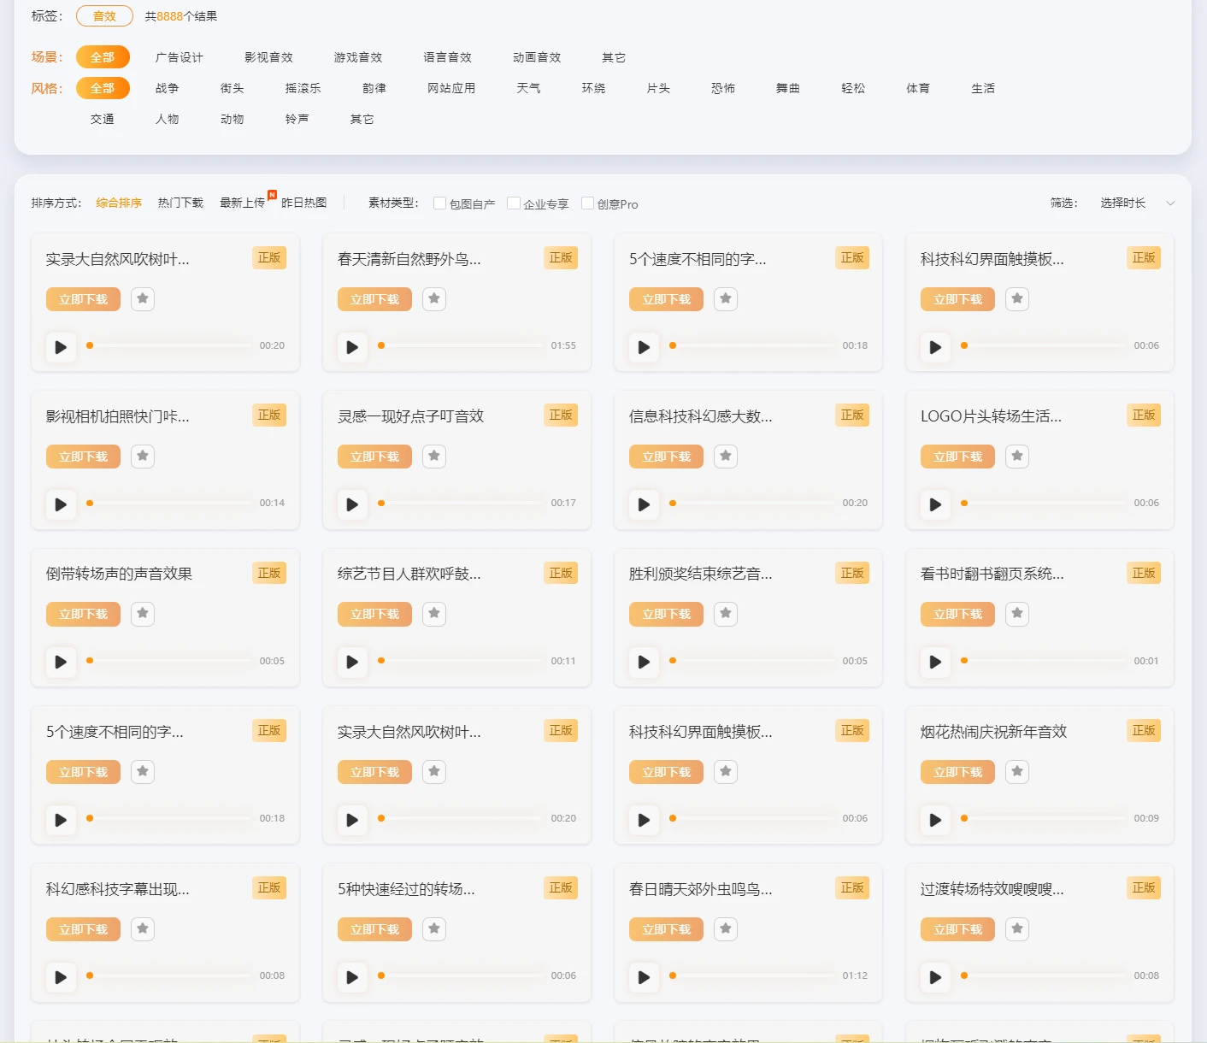This screenshot has width=1207, height=1043.
Task: Filter scene by 影视音效
Action: 268,57
